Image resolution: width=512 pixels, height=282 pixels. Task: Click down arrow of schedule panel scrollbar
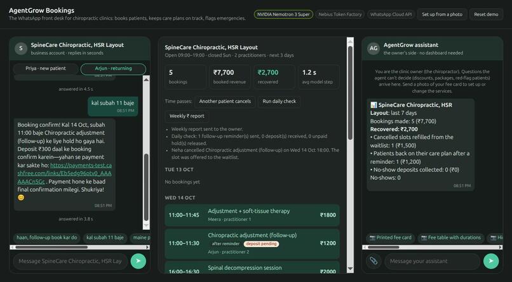click(351, 269)
